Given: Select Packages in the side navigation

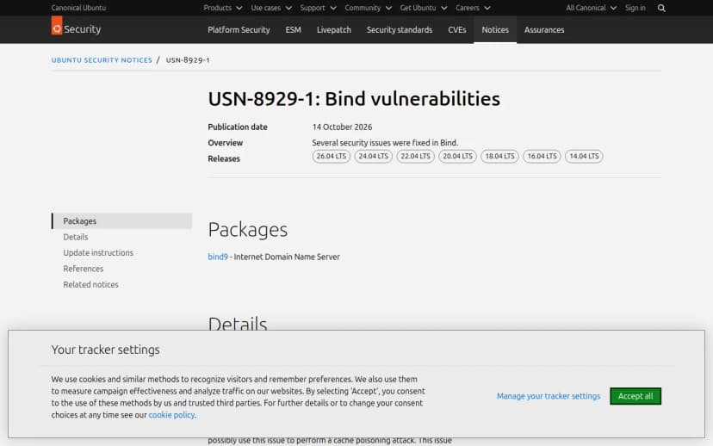Looking at the screenshot, I should (x=122, y=221).
